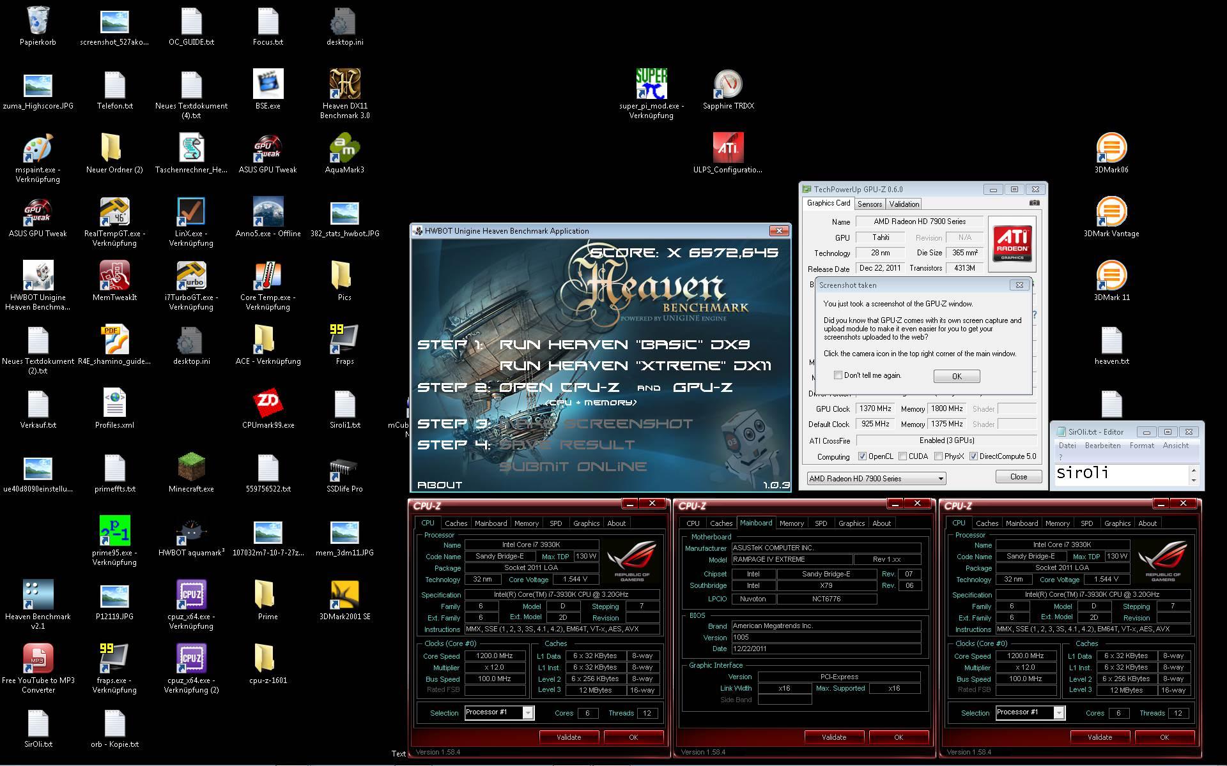The height and width of the screenshot is (766, 1227).
Task: Toggle the CUDA checkbox in GPU-Z
Action: point(902,456)
